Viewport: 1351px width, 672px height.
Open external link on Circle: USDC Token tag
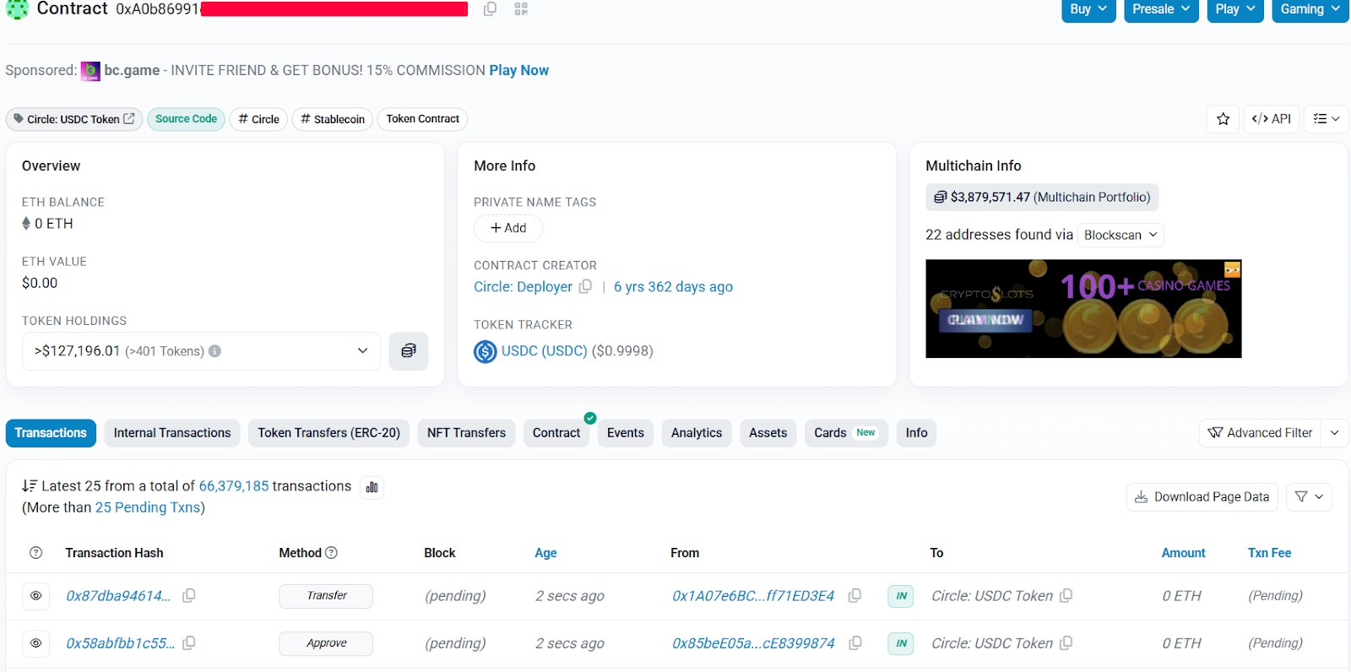(129, 119)
